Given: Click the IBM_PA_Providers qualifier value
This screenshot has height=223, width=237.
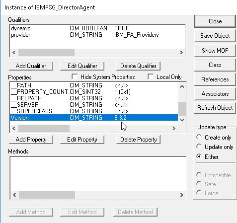Looking at the screenshot, I should [x=137, y=35].
